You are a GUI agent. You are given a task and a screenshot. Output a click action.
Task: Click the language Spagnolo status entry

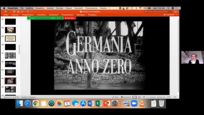point(28,97)
